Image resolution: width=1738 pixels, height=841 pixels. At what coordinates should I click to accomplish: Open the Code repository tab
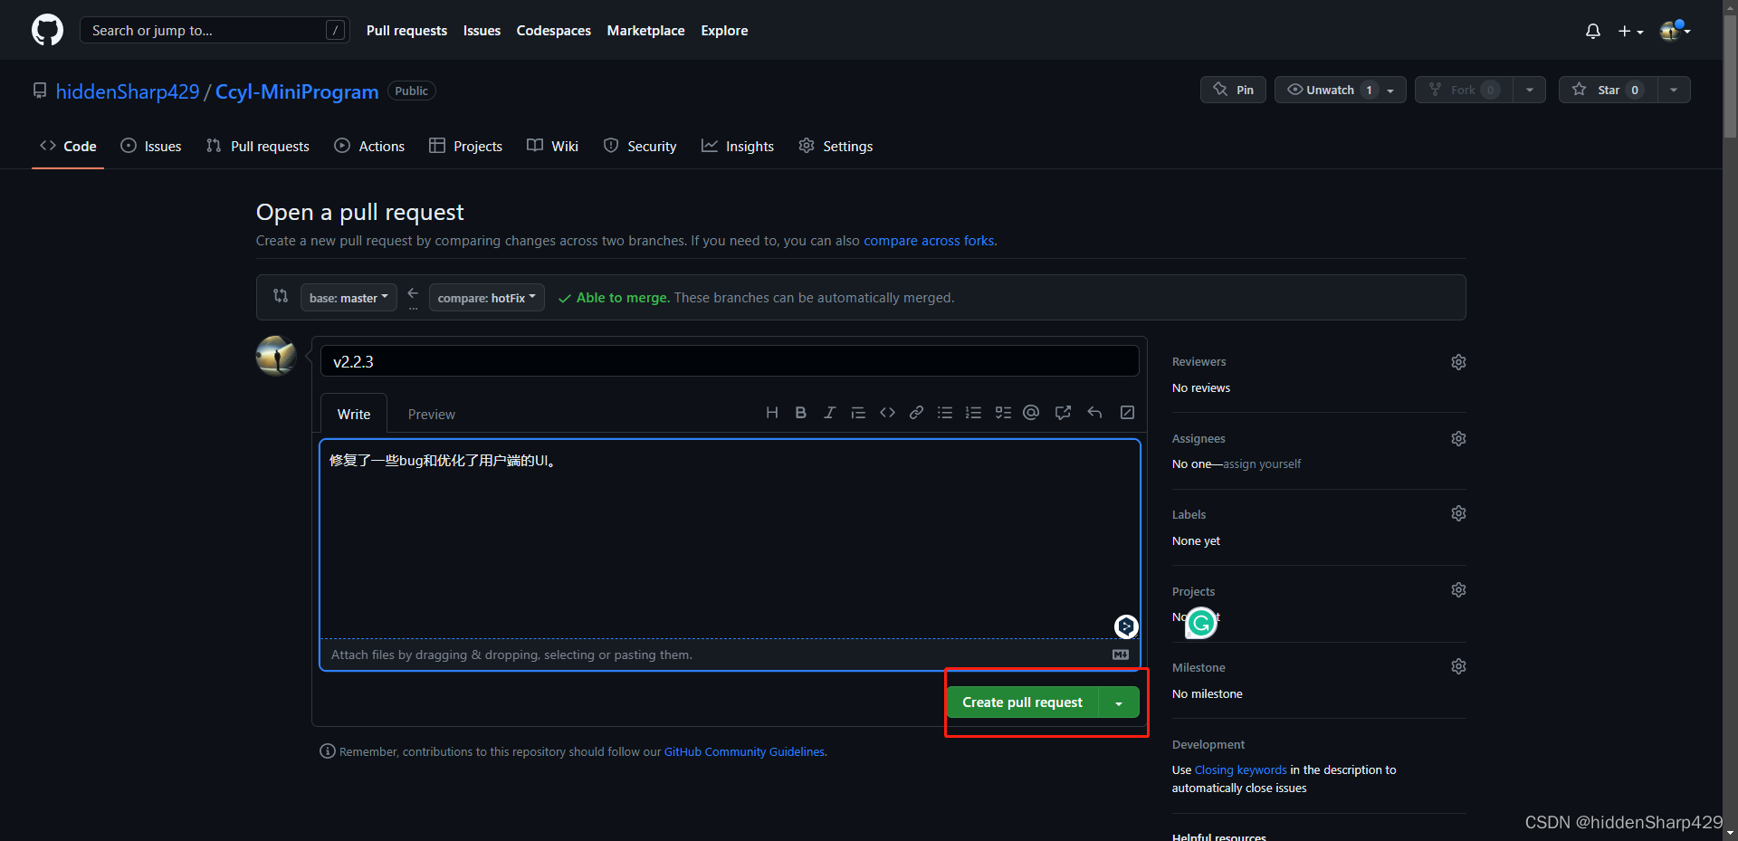(x=68, y=146)
